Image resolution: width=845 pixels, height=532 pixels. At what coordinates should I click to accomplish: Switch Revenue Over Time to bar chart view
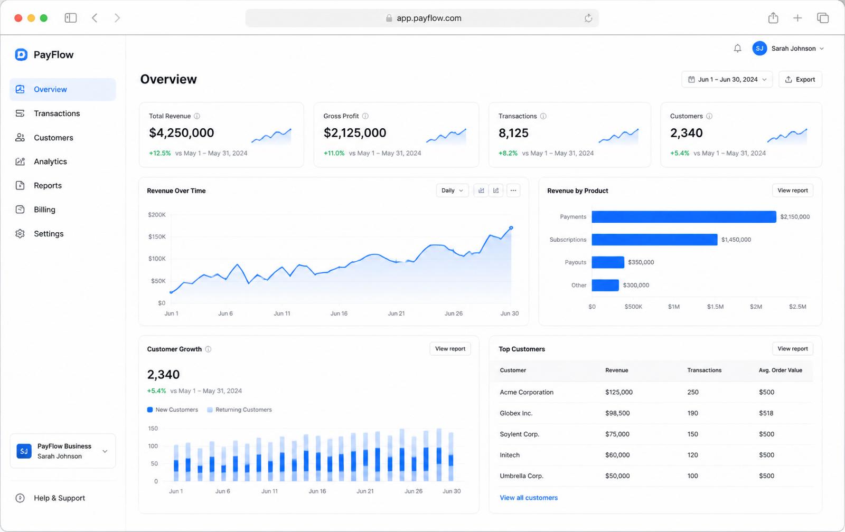coord(481,191)
